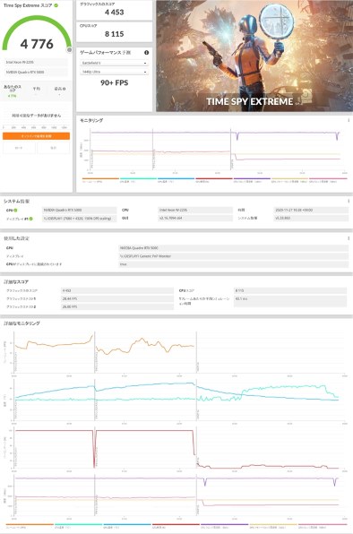Click the timestamp value in system info
This screenshot has height=534, width=353.
pos(311,211)
